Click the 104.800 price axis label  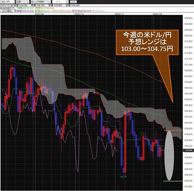tap(188, 128)
